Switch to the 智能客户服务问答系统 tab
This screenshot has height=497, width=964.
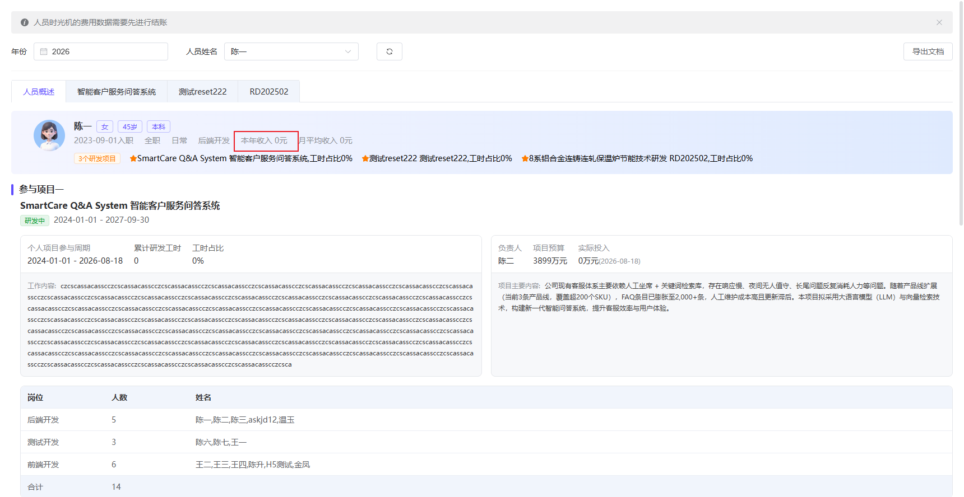tap(117, 92)
